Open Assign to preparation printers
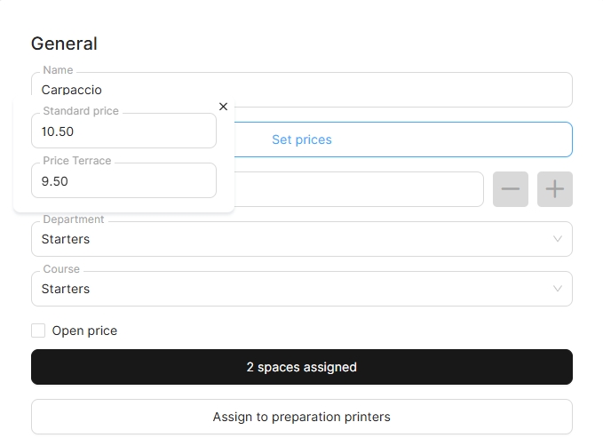603x446 pixels. pos(302,417)
